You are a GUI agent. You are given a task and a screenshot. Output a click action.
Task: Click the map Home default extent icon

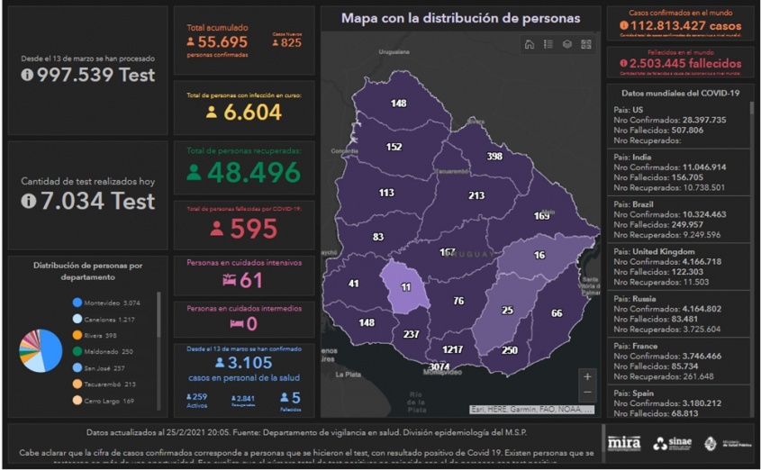530,44
